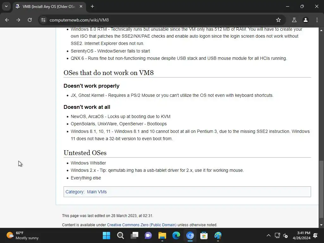Open Chrome Labs flask icon
The height and width of the screenshot is (243, 324).
pos(294,20)
